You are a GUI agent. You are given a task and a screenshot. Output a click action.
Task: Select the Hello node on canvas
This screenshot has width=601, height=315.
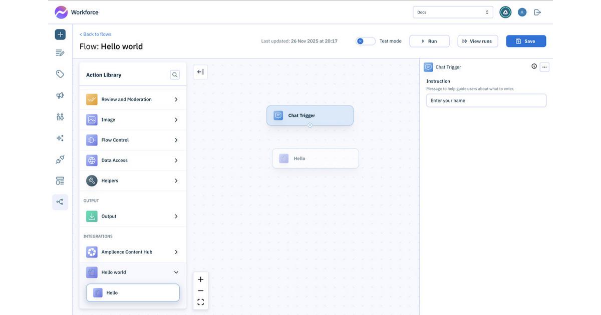click(316, 158)
